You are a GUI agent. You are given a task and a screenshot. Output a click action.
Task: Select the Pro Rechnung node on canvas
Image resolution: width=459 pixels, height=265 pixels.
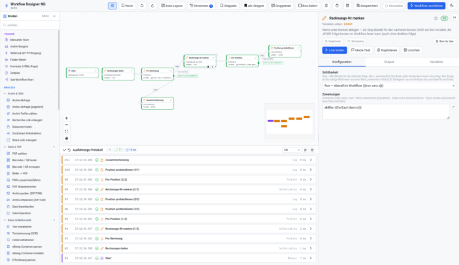158,74
